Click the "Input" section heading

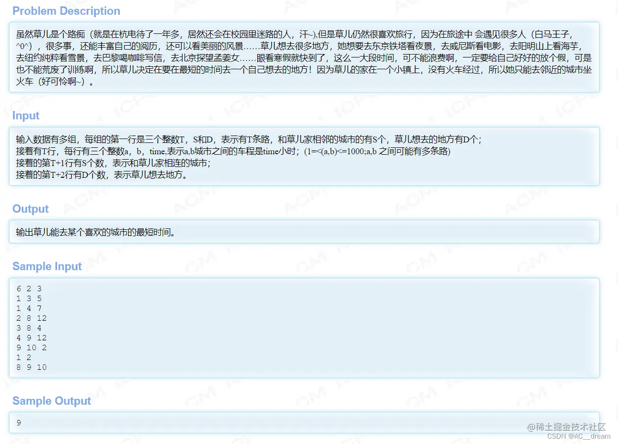tap(26, 116)
